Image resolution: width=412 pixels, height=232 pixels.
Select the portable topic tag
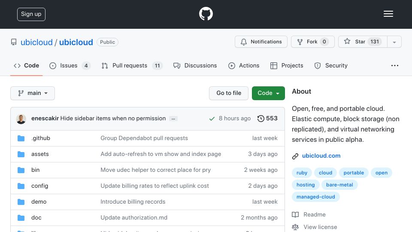(x=354, y=173)
